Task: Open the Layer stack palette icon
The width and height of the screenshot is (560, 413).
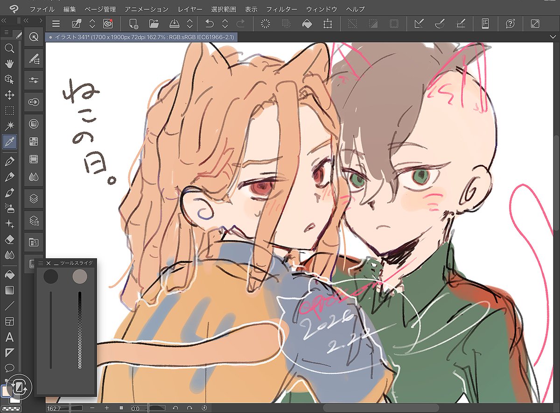Action: pyautogui.click(x=34, y=198)
